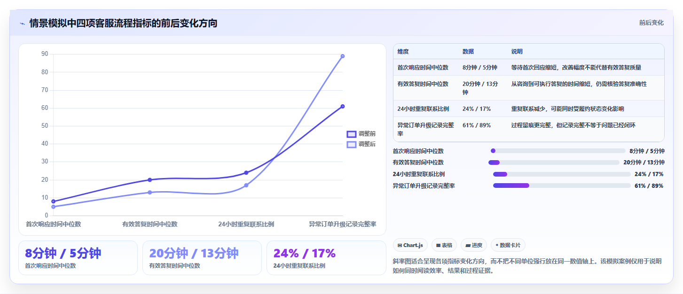Click the 调整后 data point at 89
This screenshot has height=294, width=683.
pyautogui.click(x=343, y=56)
